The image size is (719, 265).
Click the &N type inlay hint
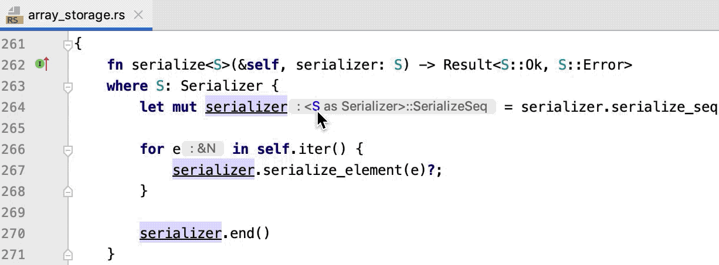tap(204, 149)
